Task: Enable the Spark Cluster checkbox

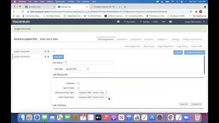Action: point(78,88)
